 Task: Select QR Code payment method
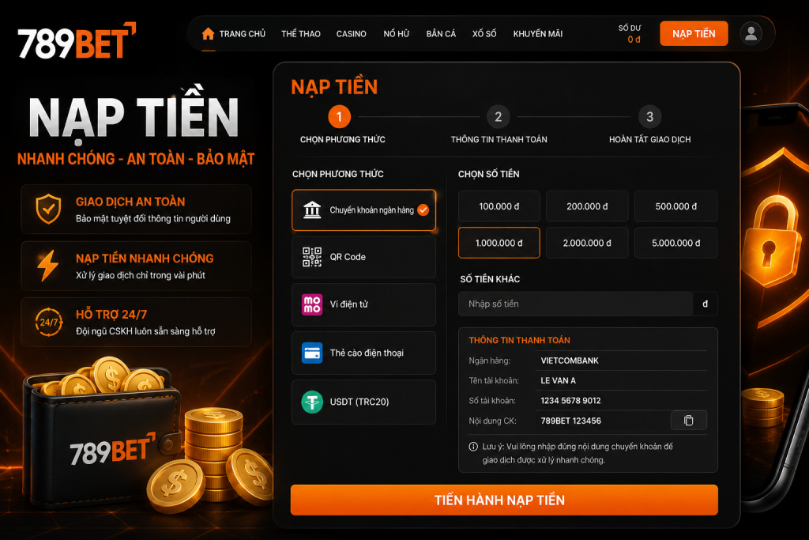click(363, 257)
